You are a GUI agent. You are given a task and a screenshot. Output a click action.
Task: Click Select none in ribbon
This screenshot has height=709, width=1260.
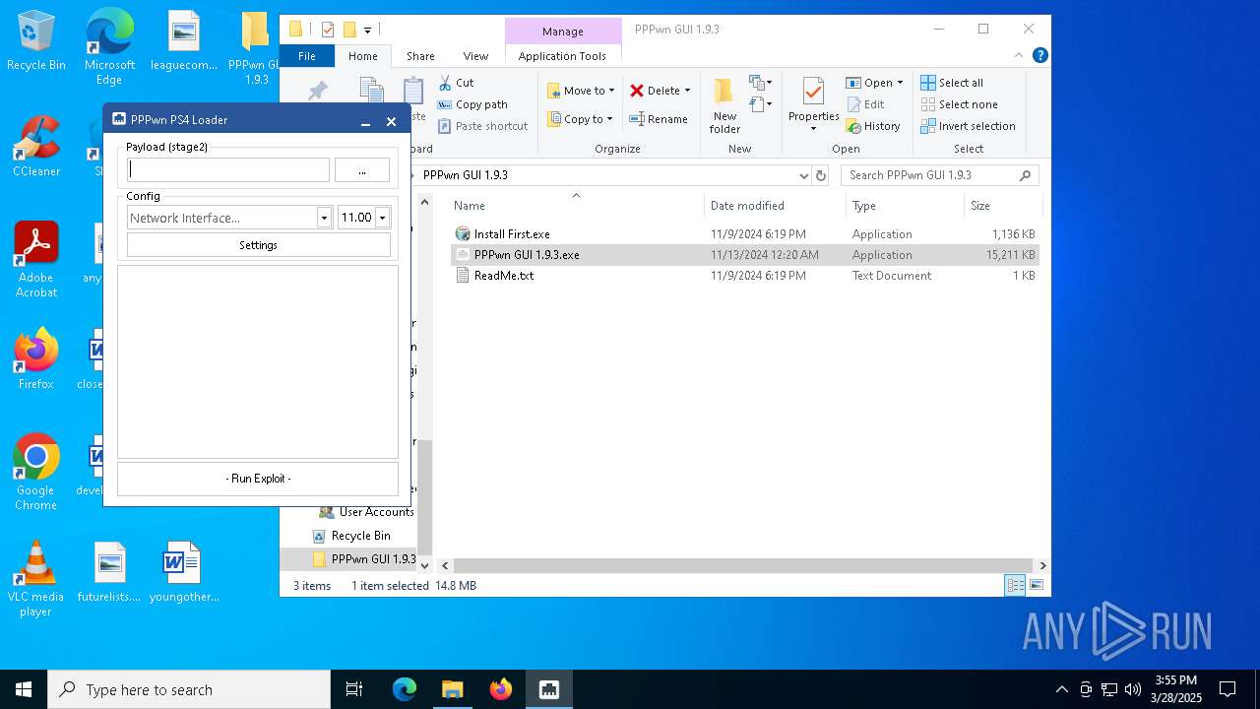coord(959,104)
